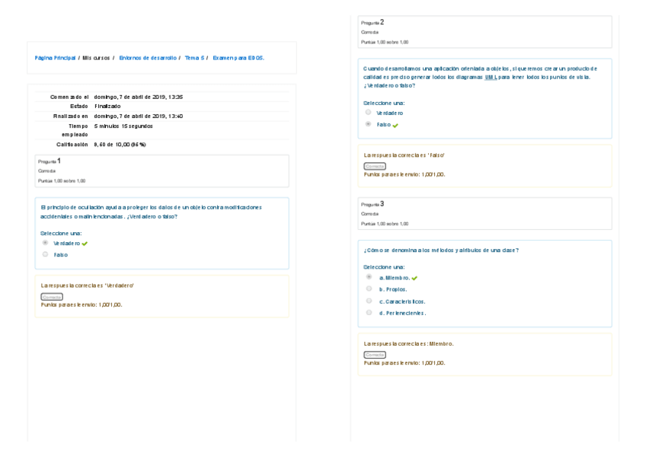
Task: Click Correcta button in question 3 feedback
Action: (375, 355)
